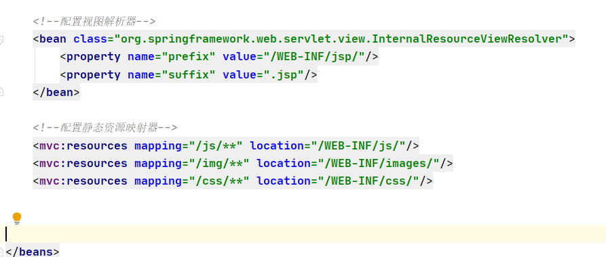Click the "/js/**" mapping value
Image resolution: width=606 pixels, height=257 pixels.
[x=216, y=145]
